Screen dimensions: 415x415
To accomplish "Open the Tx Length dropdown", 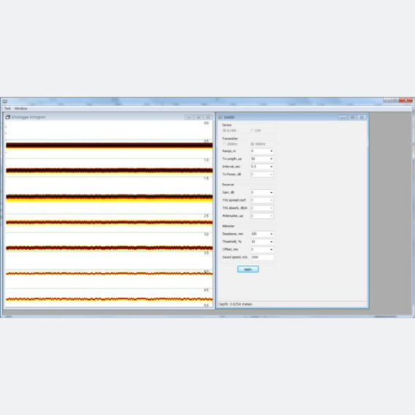I will (x=271, y=159).
